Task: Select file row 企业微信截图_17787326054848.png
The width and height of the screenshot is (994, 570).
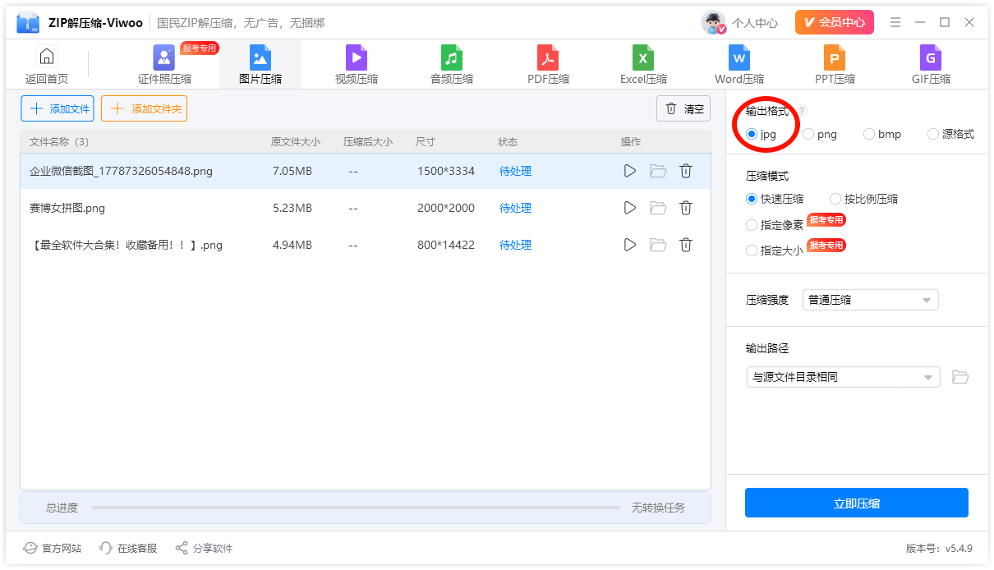Action: (x=366, y=171)
